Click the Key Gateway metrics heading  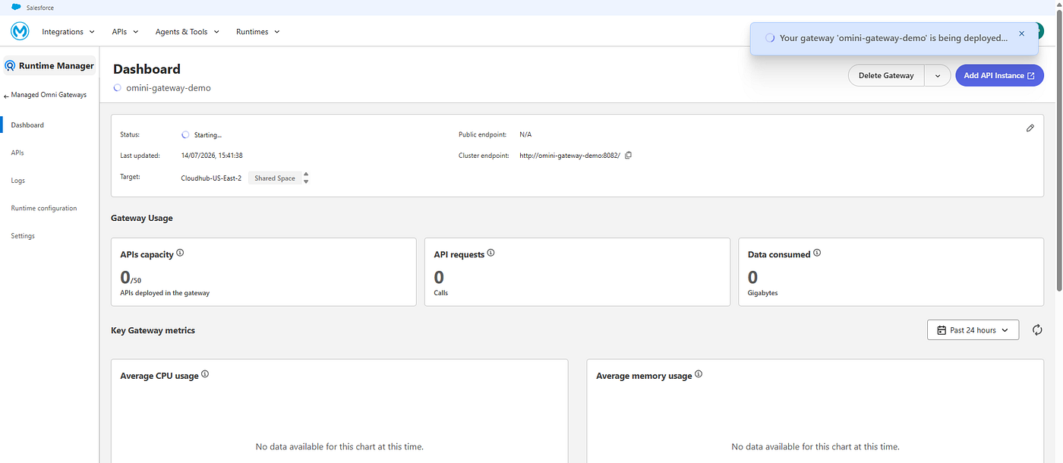click(x=153, y=330)
